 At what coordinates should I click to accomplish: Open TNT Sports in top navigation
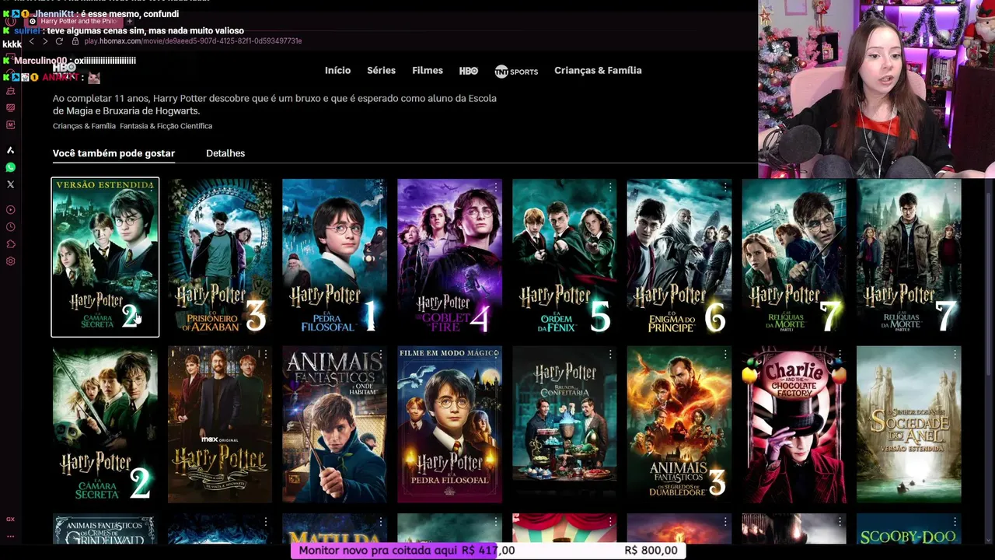point(516,71)
